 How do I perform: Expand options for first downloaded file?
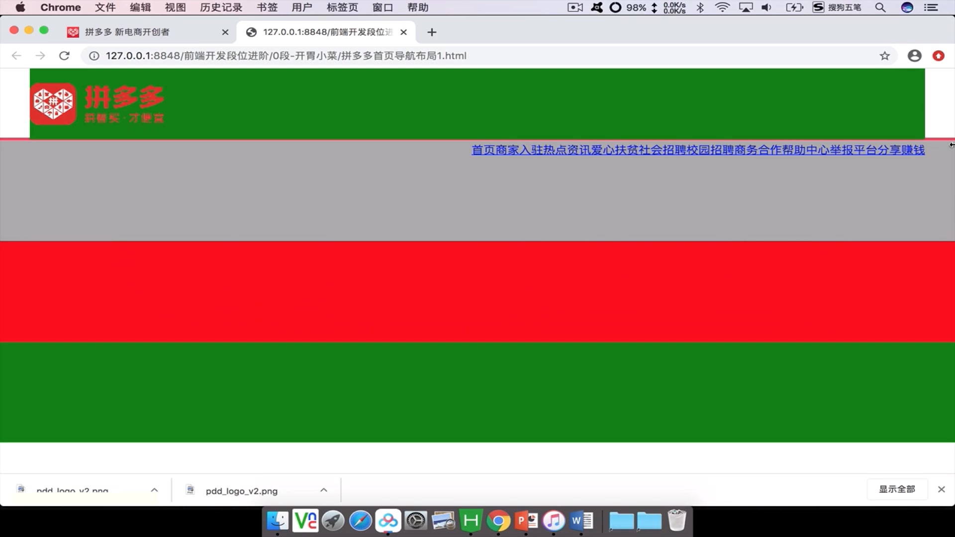154,490
